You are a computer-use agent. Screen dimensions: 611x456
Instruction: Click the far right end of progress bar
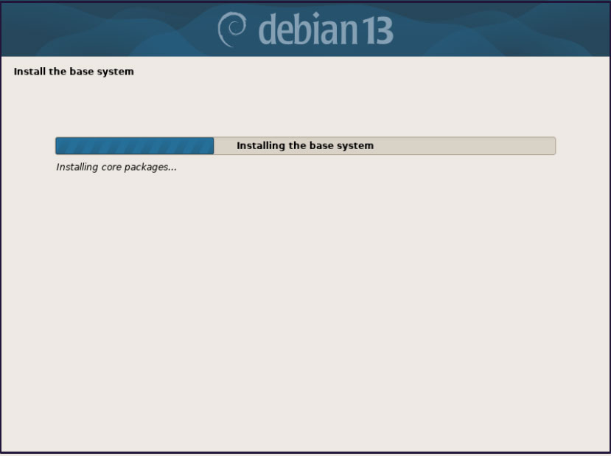554,145
